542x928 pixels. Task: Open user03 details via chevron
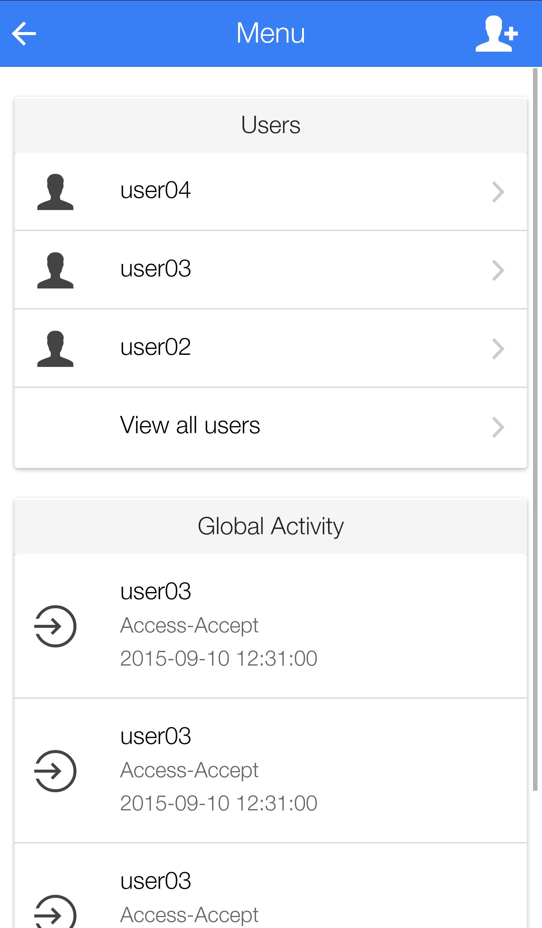point(498,270)
